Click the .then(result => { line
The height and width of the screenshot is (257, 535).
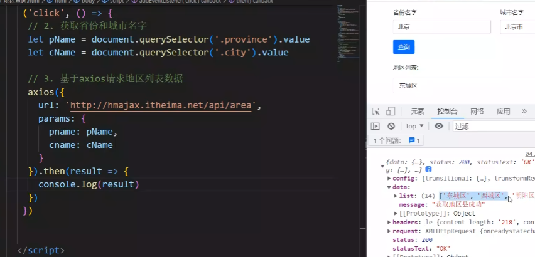[x=78, y=171]
